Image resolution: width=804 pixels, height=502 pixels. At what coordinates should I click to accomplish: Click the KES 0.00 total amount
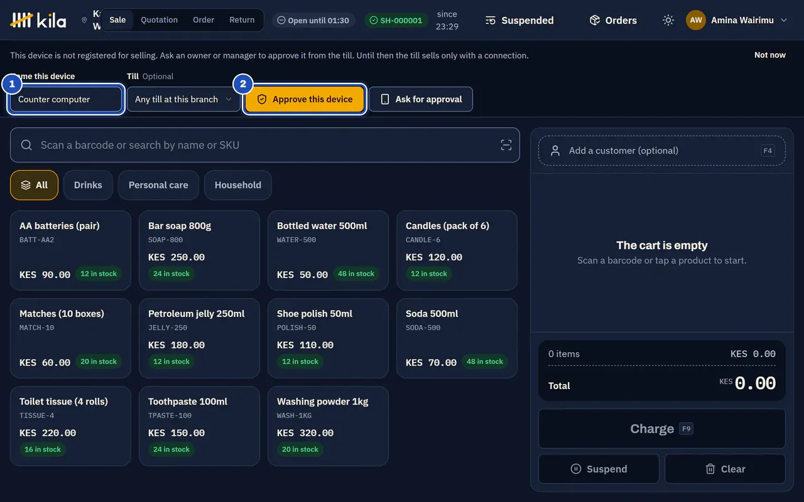(x=747, y=383)
